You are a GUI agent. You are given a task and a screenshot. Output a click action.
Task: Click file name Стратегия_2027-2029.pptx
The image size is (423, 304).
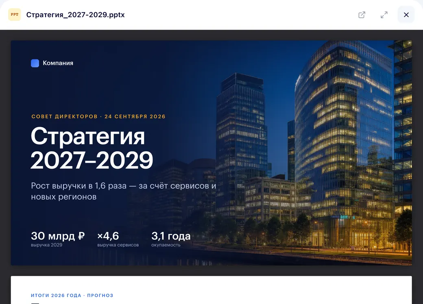[x=75, y=15]
